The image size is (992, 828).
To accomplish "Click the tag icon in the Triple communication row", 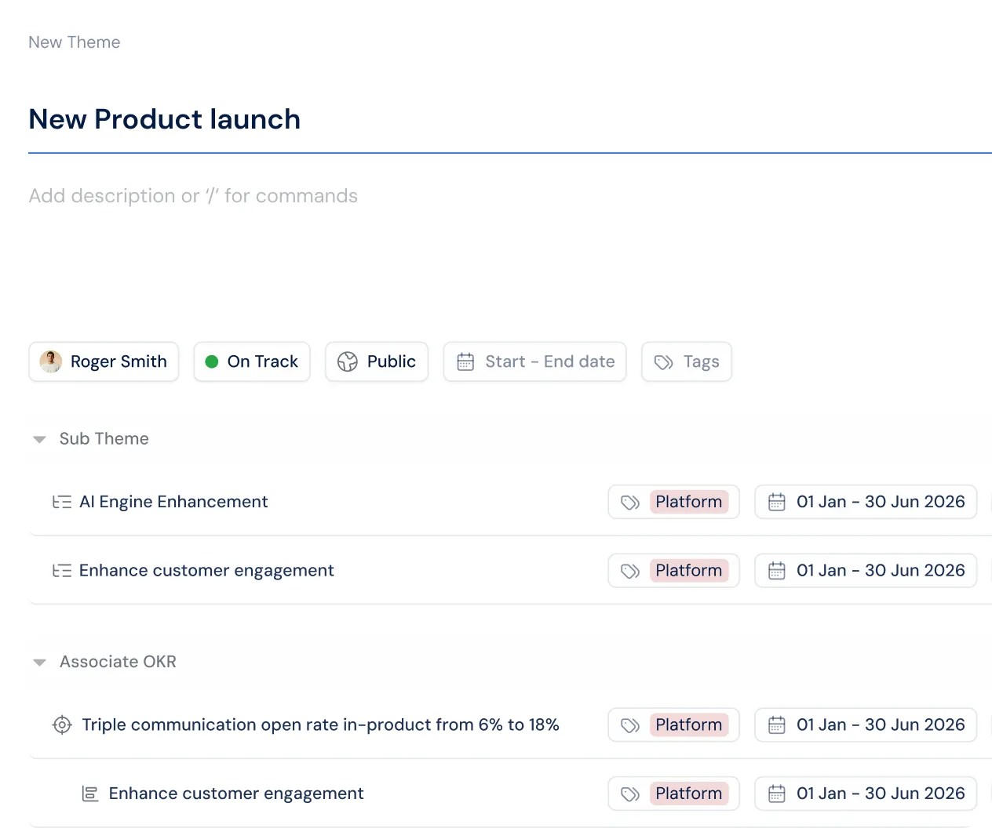I will click(630, 725).
